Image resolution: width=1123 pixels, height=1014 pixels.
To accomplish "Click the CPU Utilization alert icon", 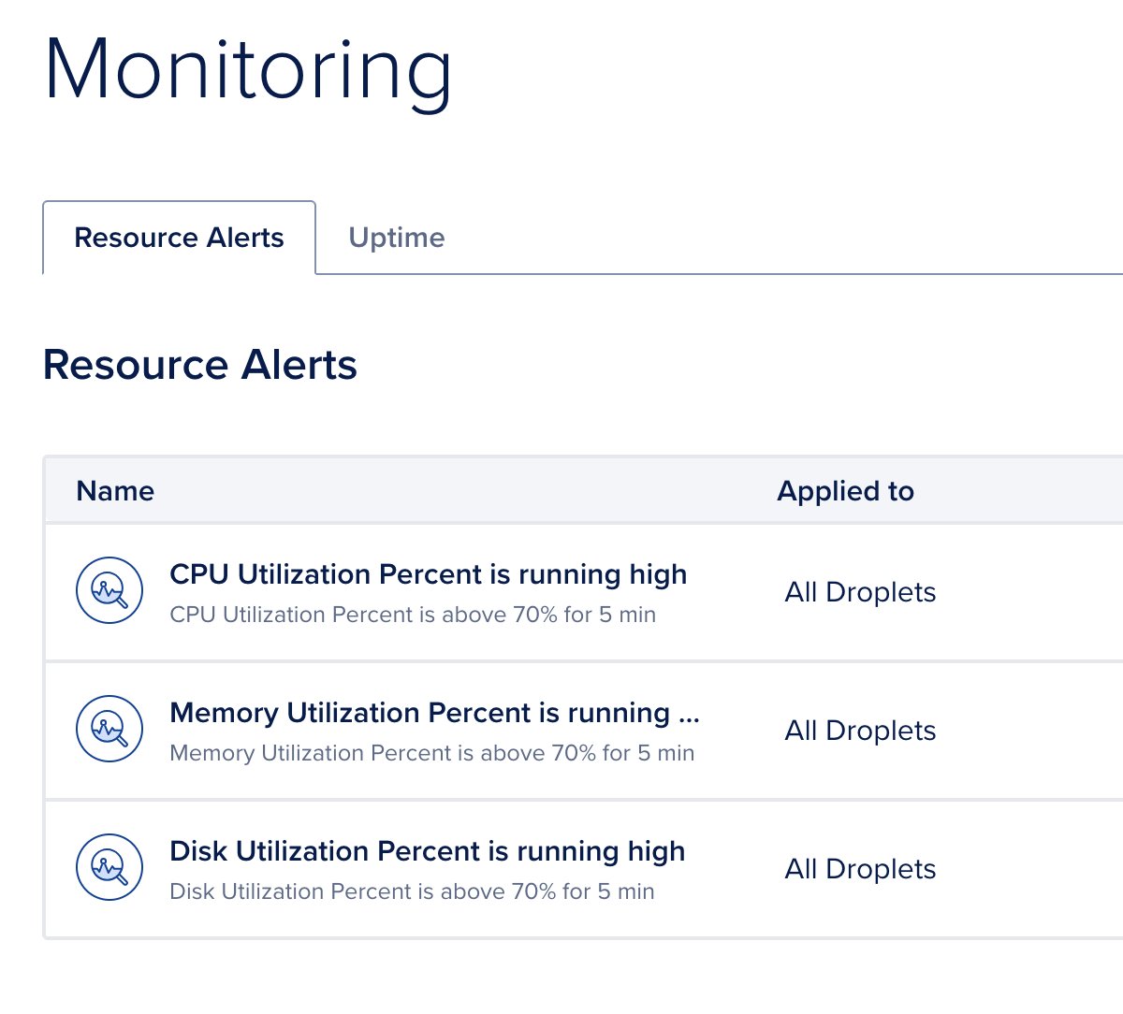I will pyautogui.click(x=109, y=591).
